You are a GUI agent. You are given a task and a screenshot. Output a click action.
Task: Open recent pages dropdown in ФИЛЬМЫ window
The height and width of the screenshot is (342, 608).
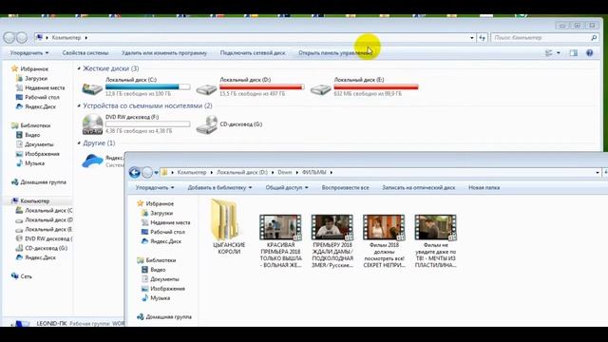coord(156,173)
